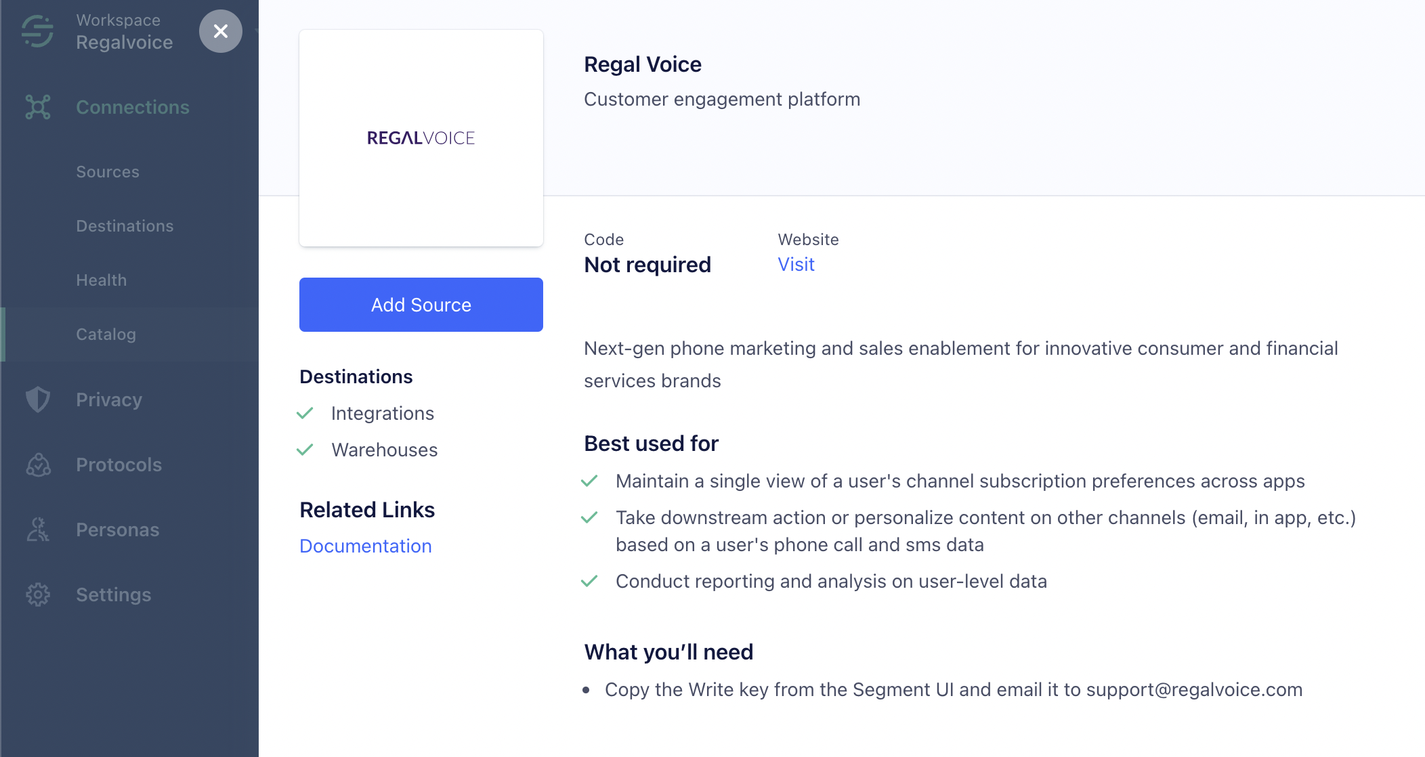This screenshot has height=757, width=1425.
Task: Click the Segment logo icon
Action: [37, 31]
